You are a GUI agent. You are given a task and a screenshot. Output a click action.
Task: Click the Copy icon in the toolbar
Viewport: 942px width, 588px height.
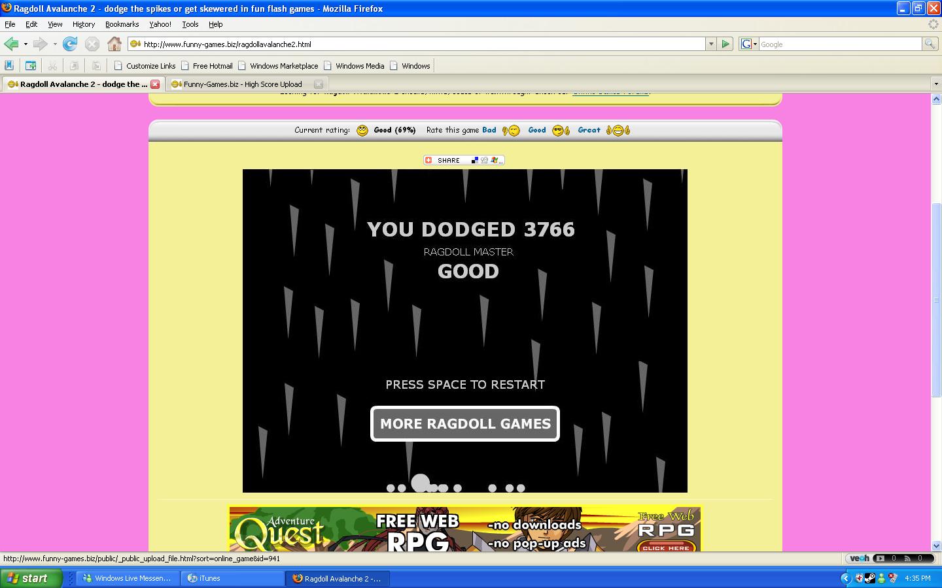coord(74,65)
